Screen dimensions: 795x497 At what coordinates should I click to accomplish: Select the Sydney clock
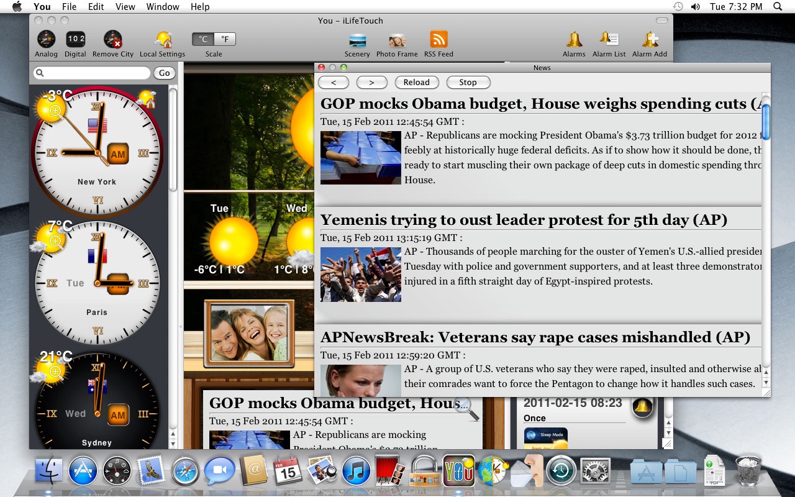click(x=97, y=401)
